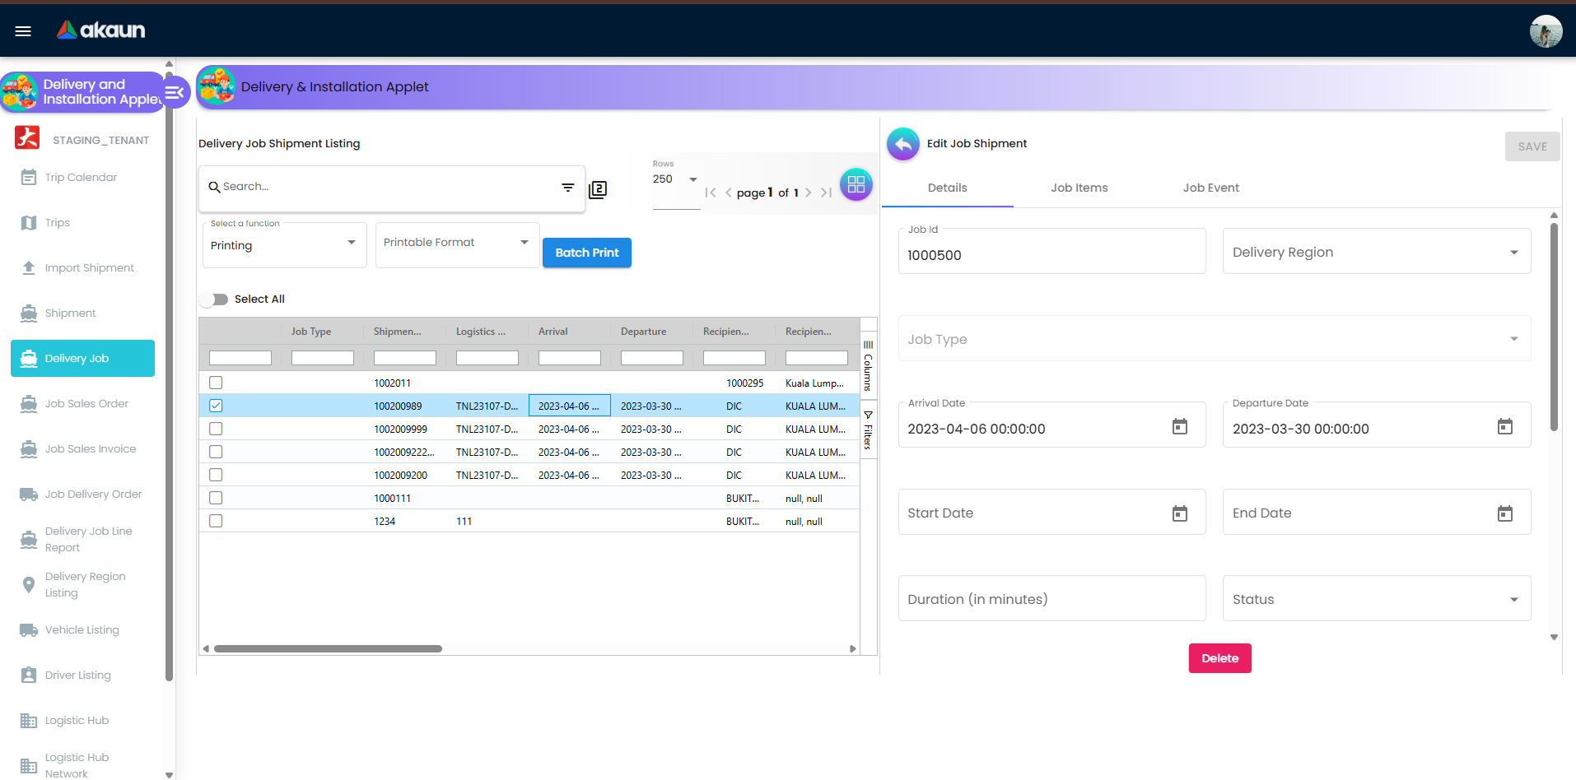Viewport: 1576px width, 780px height.
Task: Open the Job Event tab
Action: click(1210, 188)
